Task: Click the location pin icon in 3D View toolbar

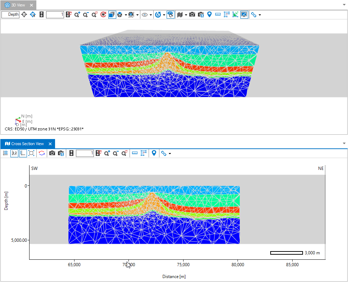Action: tap(209, 15)
